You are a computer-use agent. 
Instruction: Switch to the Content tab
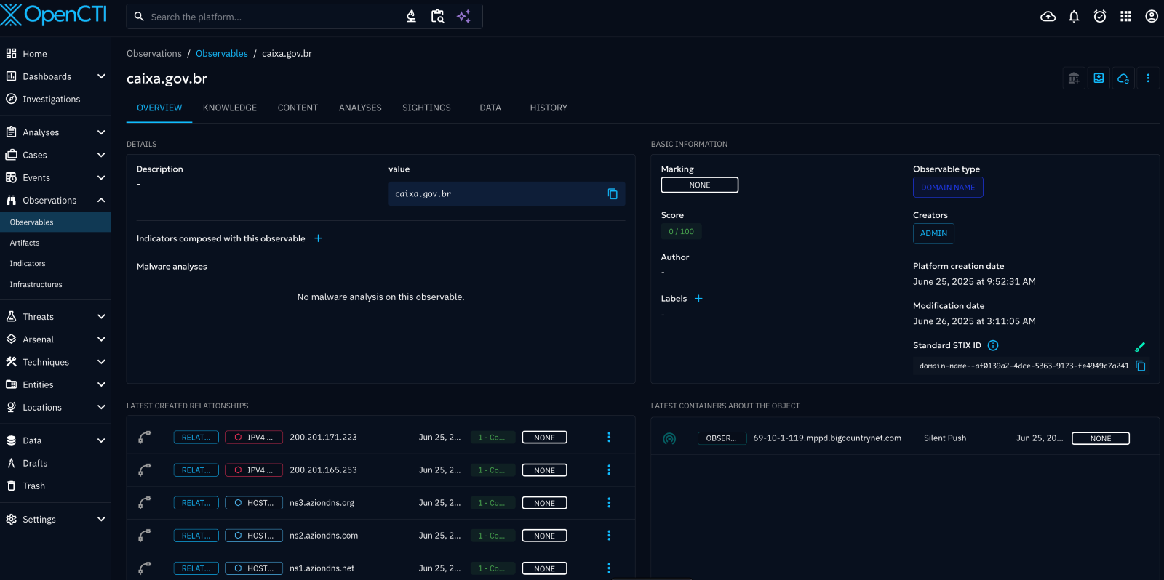coord(298,108)
